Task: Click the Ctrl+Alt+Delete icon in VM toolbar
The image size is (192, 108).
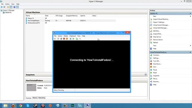Action: pyautogui.click(x=55, y=39)
